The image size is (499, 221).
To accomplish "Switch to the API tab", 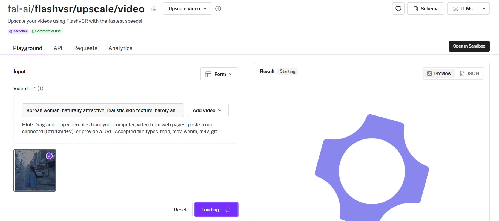I will click(58, 48).
